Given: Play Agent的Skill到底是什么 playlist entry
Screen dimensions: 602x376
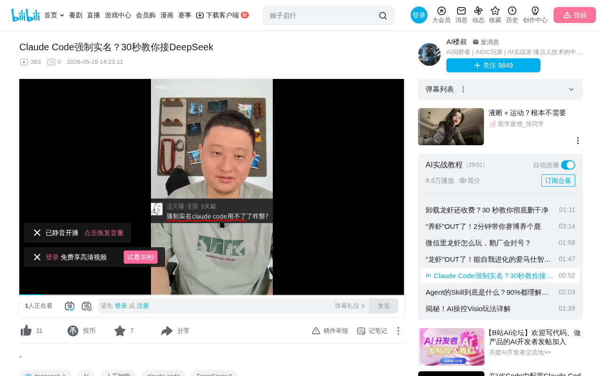Looking at the screenshot, I should 500,292.
